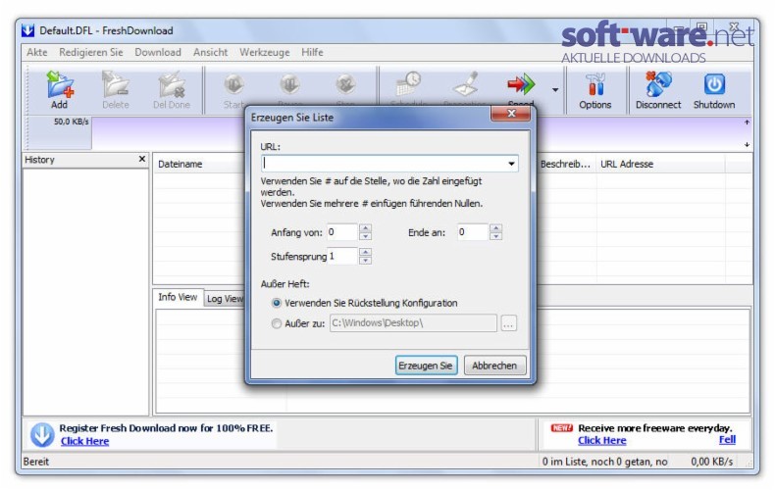Click the FreshDownload app icon in title bar
This screenshot has width=775, height=490.
pyautogui.click(x=28, y=30)
